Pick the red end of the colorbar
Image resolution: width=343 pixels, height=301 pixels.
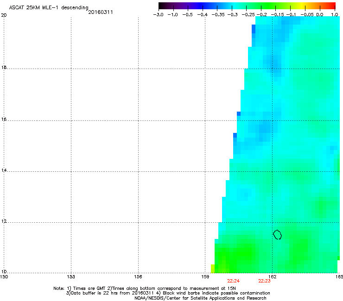tap(332, 6)
